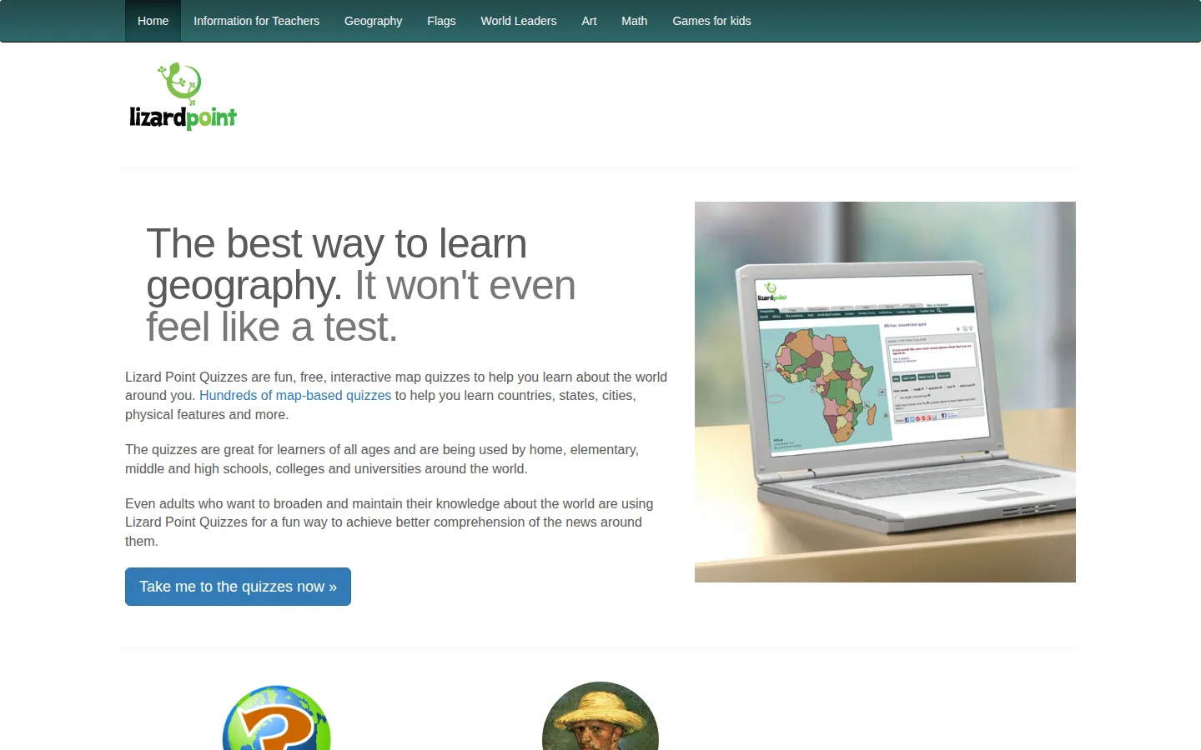Open the Home navigation tab
This screenshot has height=750, width=1201.
coord(153,21)
